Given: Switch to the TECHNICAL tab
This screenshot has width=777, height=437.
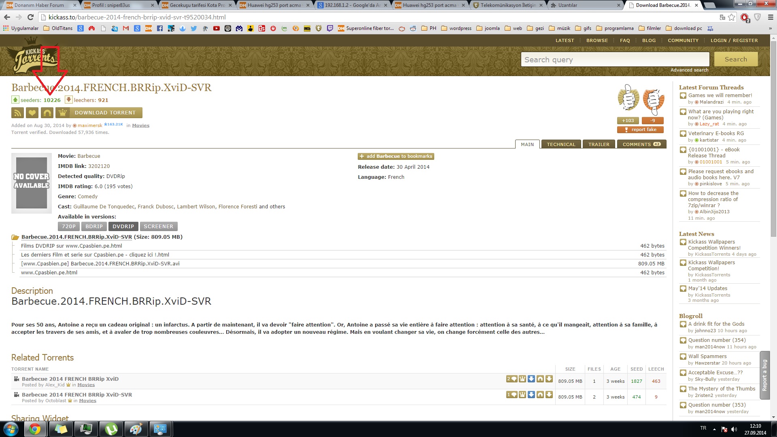Looking at the screenshot, I should coord(561,144).
